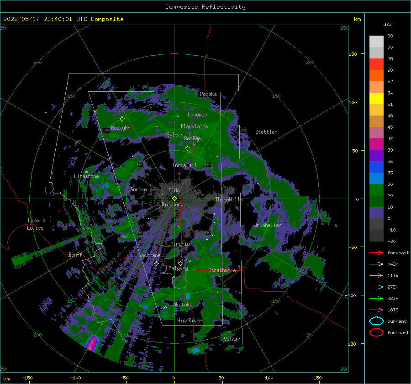Image resolution: width=411 pixels, height=384 pixels.
Task: Click the yellow radar site marker at Olds
Action: (x=174, y=199)
